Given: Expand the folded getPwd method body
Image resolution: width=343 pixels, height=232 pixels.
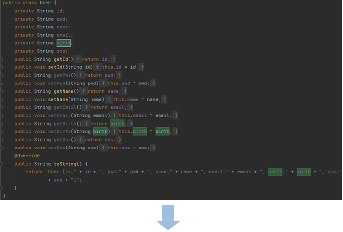Looking at the screenshot, I should 1,75.
